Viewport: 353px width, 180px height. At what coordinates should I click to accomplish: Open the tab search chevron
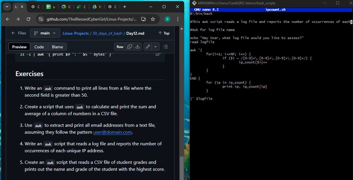coord(6,6)
